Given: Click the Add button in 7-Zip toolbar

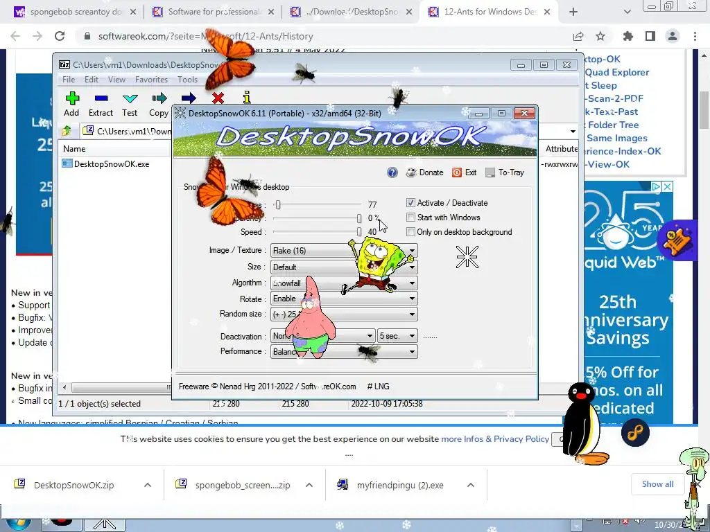Looking at the screenshot, I should [x=71, y=104].
